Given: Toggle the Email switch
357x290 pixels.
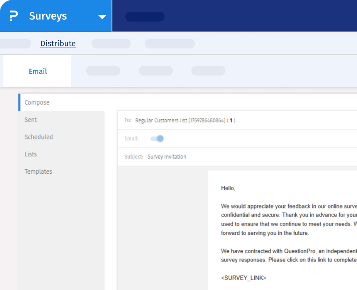Looking at the screenshot, I should pyautogui.click(x=157, y=139).
